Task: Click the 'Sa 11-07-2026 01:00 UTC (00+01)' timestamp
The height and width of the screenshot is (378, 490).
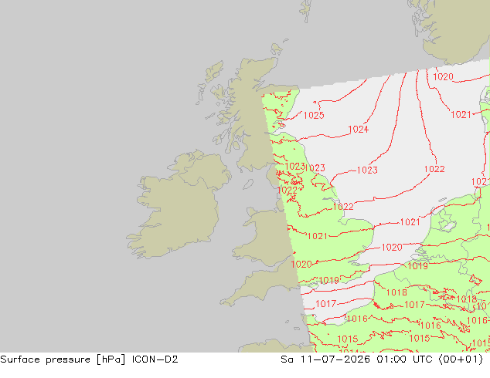Action: [382, 359]
